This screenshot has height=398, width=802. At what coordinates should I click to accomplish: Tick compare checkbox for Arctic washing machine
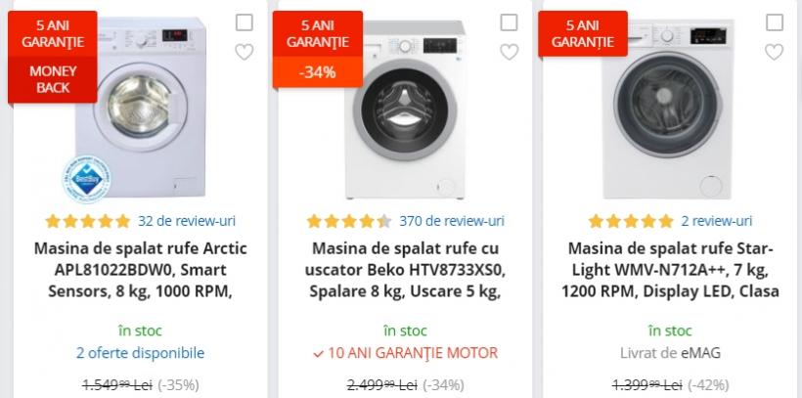coord(244,22)
